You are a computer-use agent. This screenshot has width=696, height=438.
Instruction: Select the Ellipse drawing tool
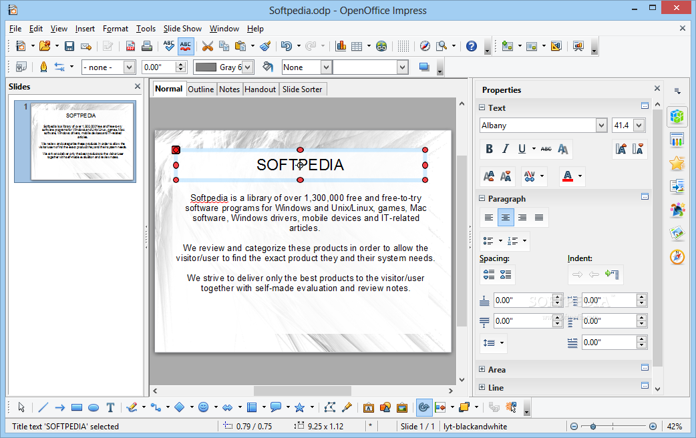(94, 407)
